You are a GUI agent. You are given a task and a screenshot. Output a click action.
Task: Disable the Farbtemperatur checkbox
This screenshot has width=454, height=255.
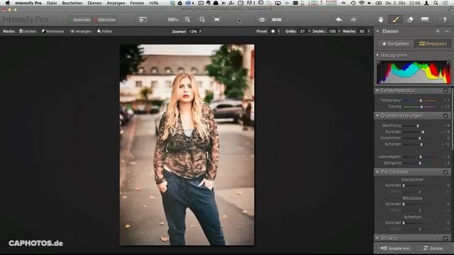[x=446, y=91]
